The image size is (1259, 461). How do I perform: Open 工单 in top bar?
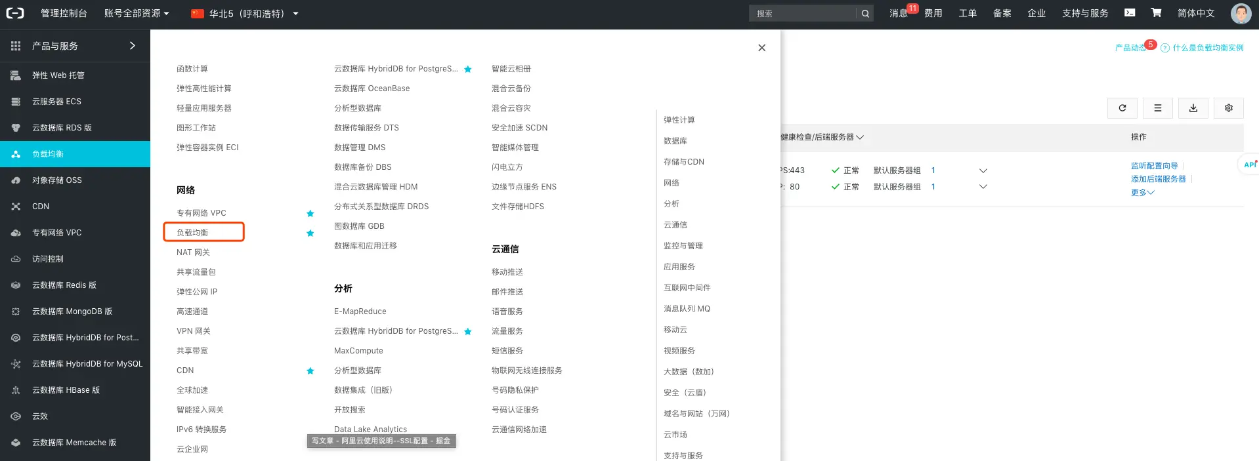click(x=968, y=13)
